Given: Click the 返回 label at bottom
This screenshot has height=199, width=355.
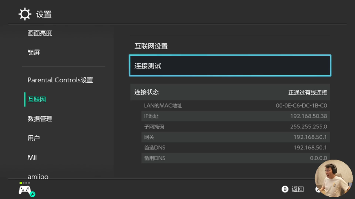Looking at the screenshot, I should (297, 189).
